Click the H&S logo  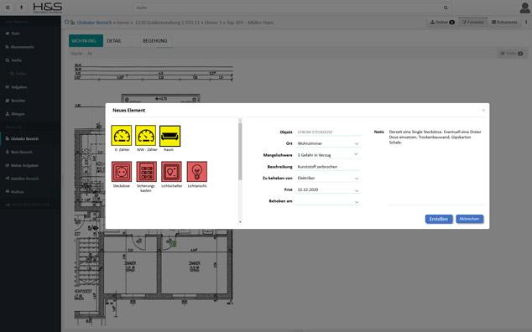48,8
